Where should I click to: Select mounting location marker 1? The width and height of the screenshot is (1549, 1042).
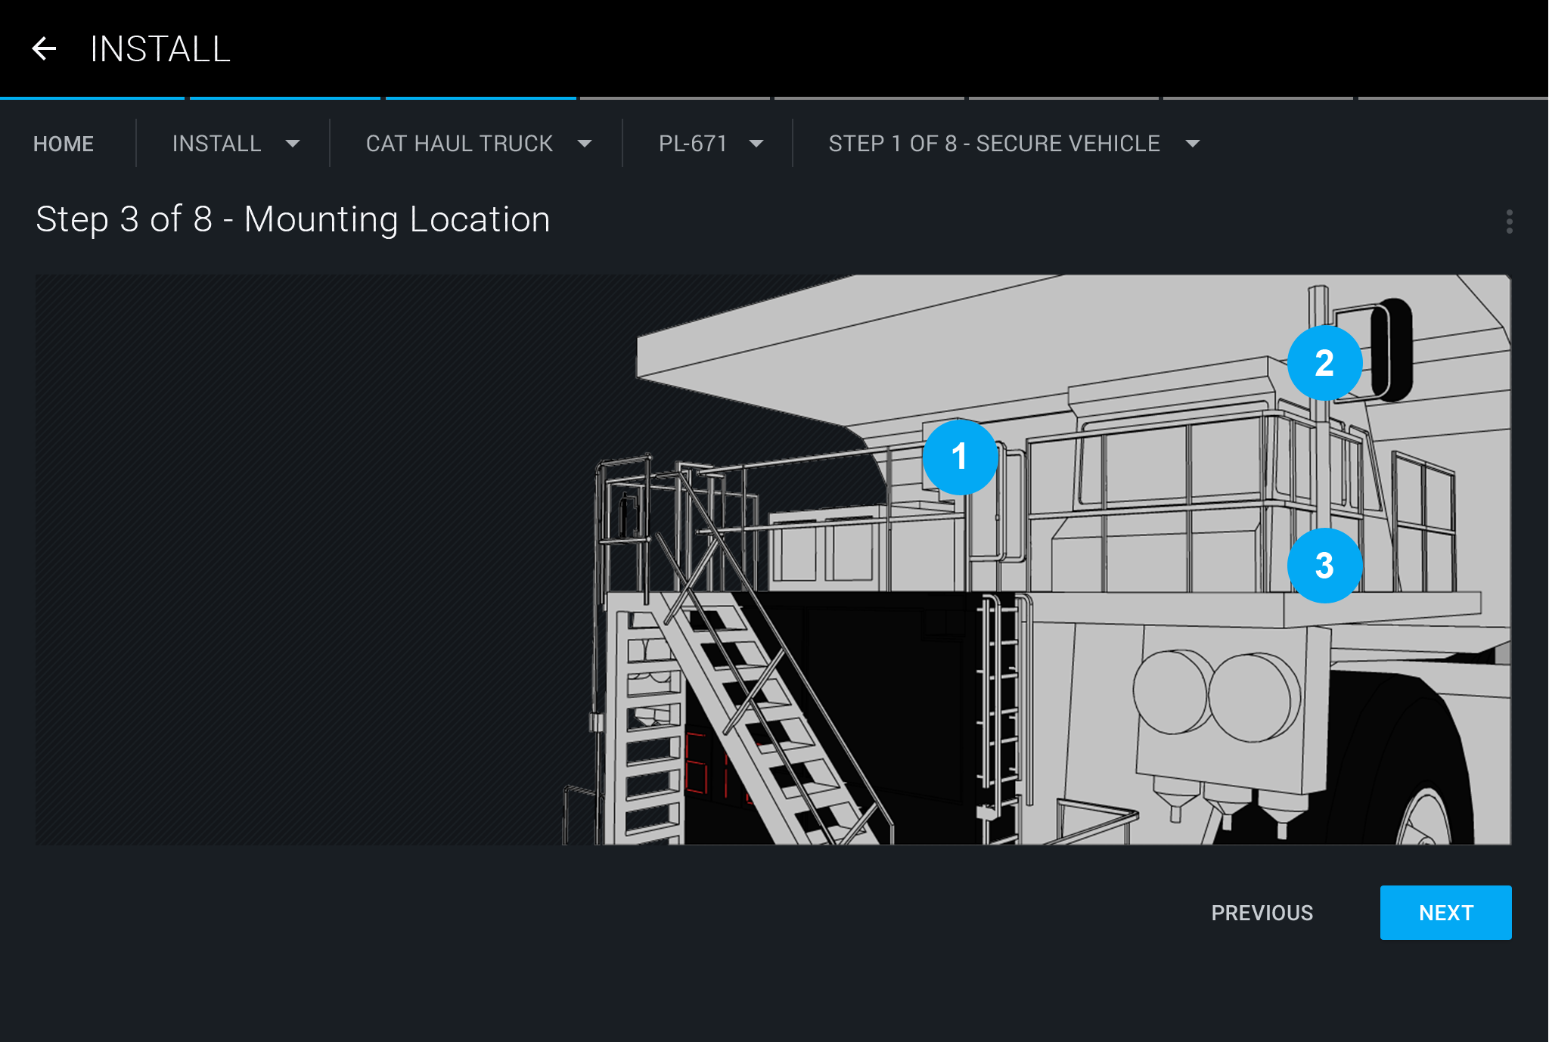[960, 457]
